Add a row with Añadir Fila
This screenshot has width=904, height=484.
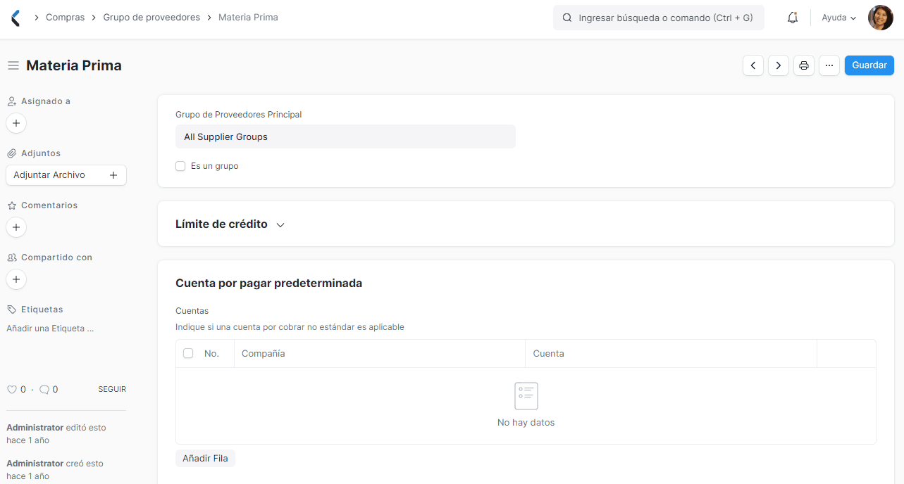click(x=205, y=458)
